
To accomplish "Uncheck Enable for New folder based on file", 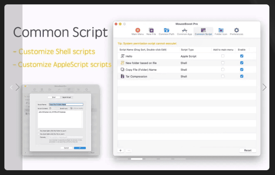I will tap(242, 63).
